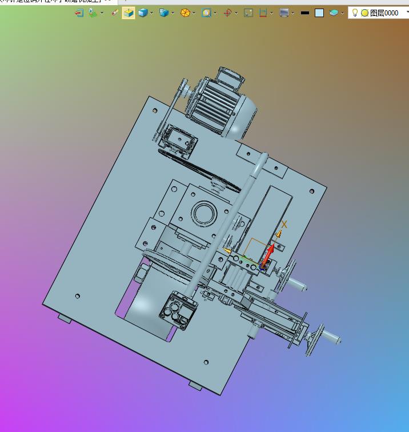This screenshot has height=432, width=409.
Task: Click the orange polyhedron icon
Action: (x=185, y=13)
